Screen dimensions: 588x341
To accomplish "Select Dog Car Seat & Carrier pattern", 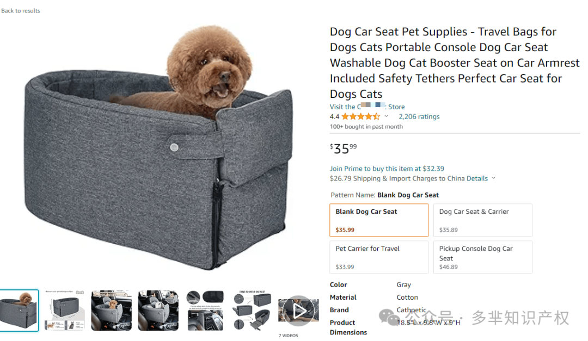I will click(482, 220).
